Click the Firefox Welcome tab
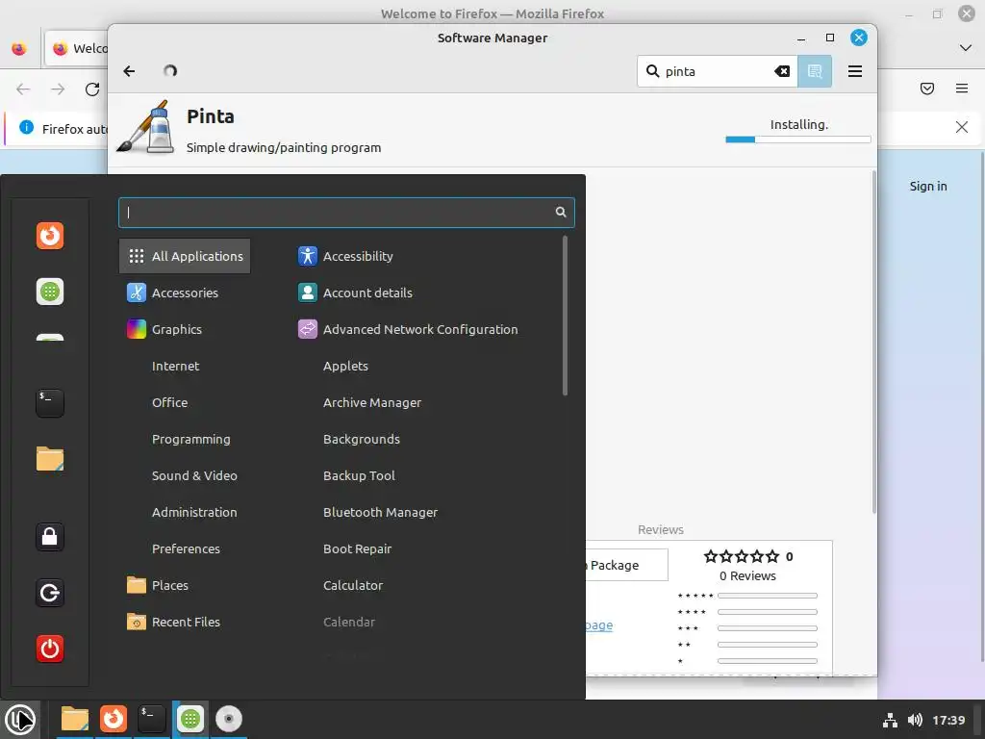985x739 pixels. 77,48
